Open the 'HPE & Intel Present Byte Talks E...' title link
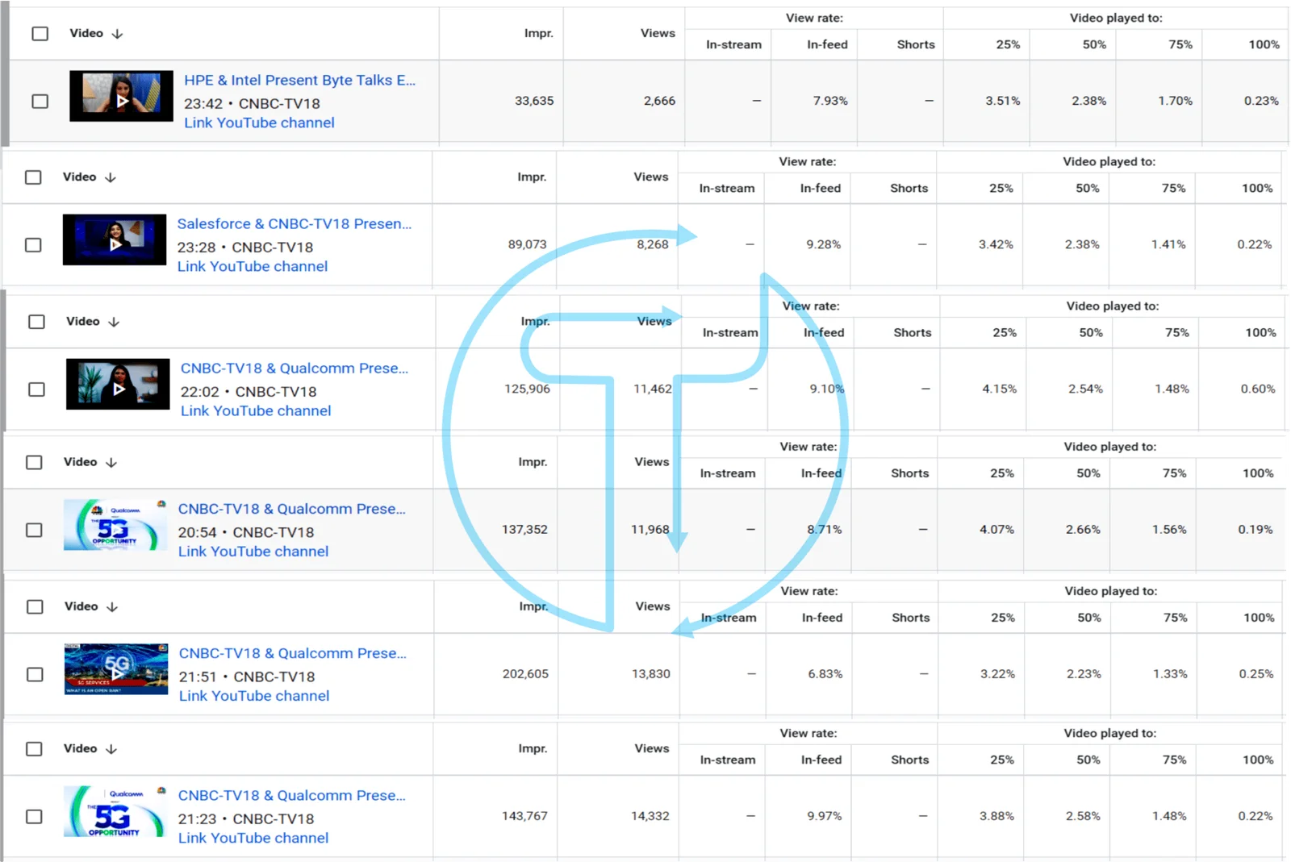The height and width of the screenshot is (862, 1291). 300,80
